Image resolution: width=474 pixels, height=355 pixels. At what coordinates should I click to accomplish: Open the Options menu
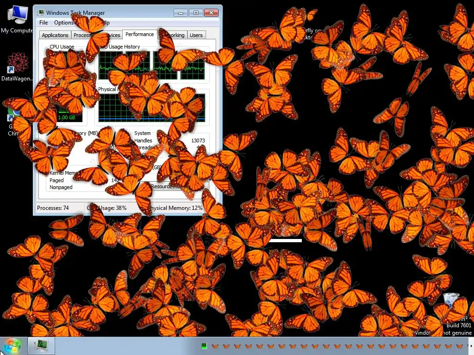coord(64,23)
